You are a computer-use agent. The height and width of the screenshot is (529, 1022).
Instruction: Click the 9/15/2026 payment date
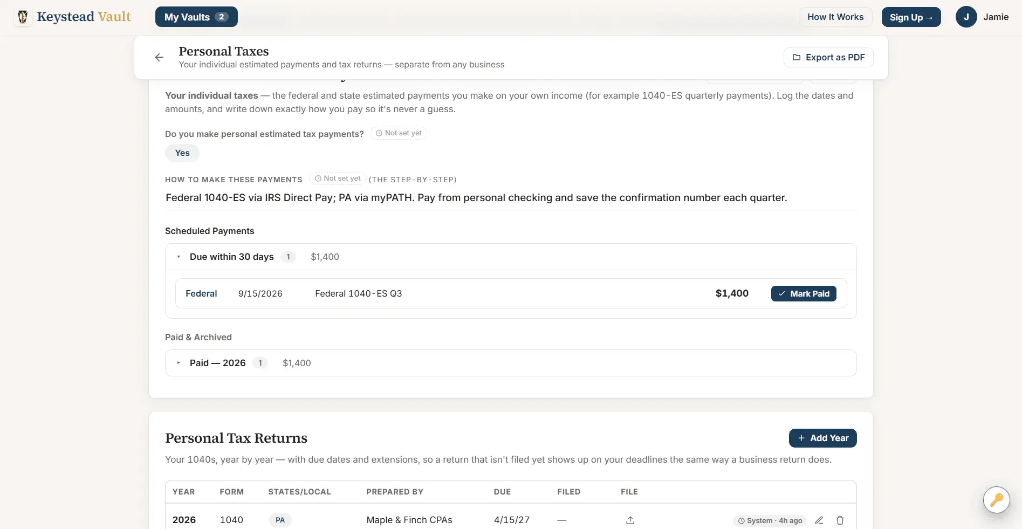tap(260, 294)
